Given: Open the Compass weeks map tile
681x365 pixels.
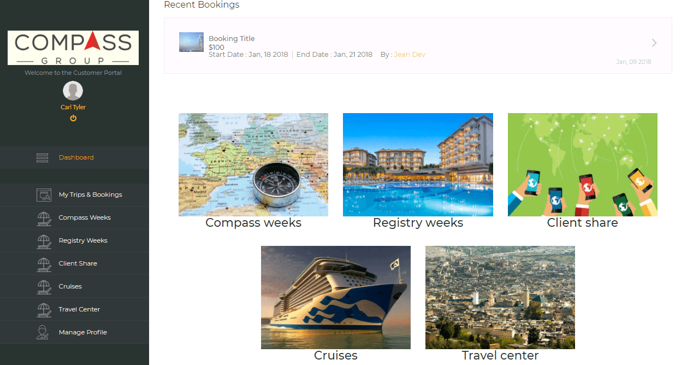Looking at the screenshot, I should tap(253, 164).
